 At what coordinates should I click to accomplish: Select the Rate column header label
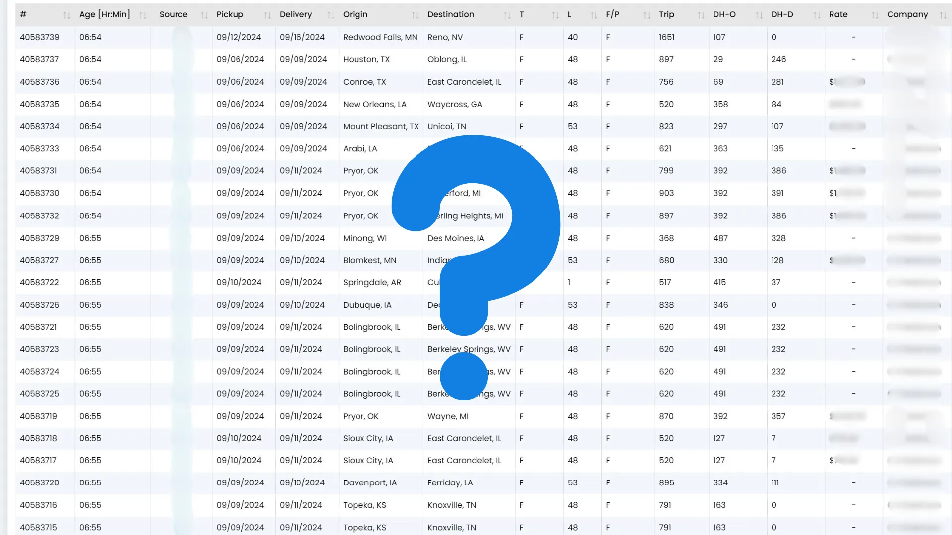[x=838, y=14]
